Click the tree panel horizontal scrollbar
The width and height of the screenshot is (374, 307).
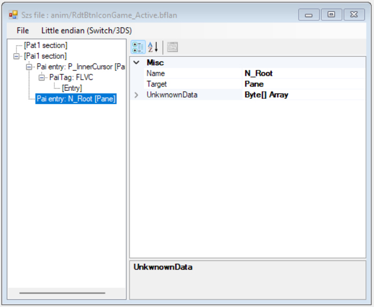[62, 293]
